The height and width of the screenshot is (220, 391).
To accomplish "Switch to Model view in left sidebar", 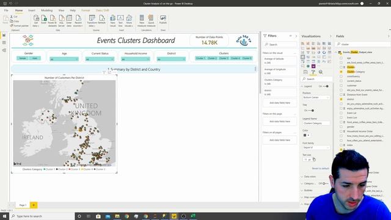I will pos(4,50).
